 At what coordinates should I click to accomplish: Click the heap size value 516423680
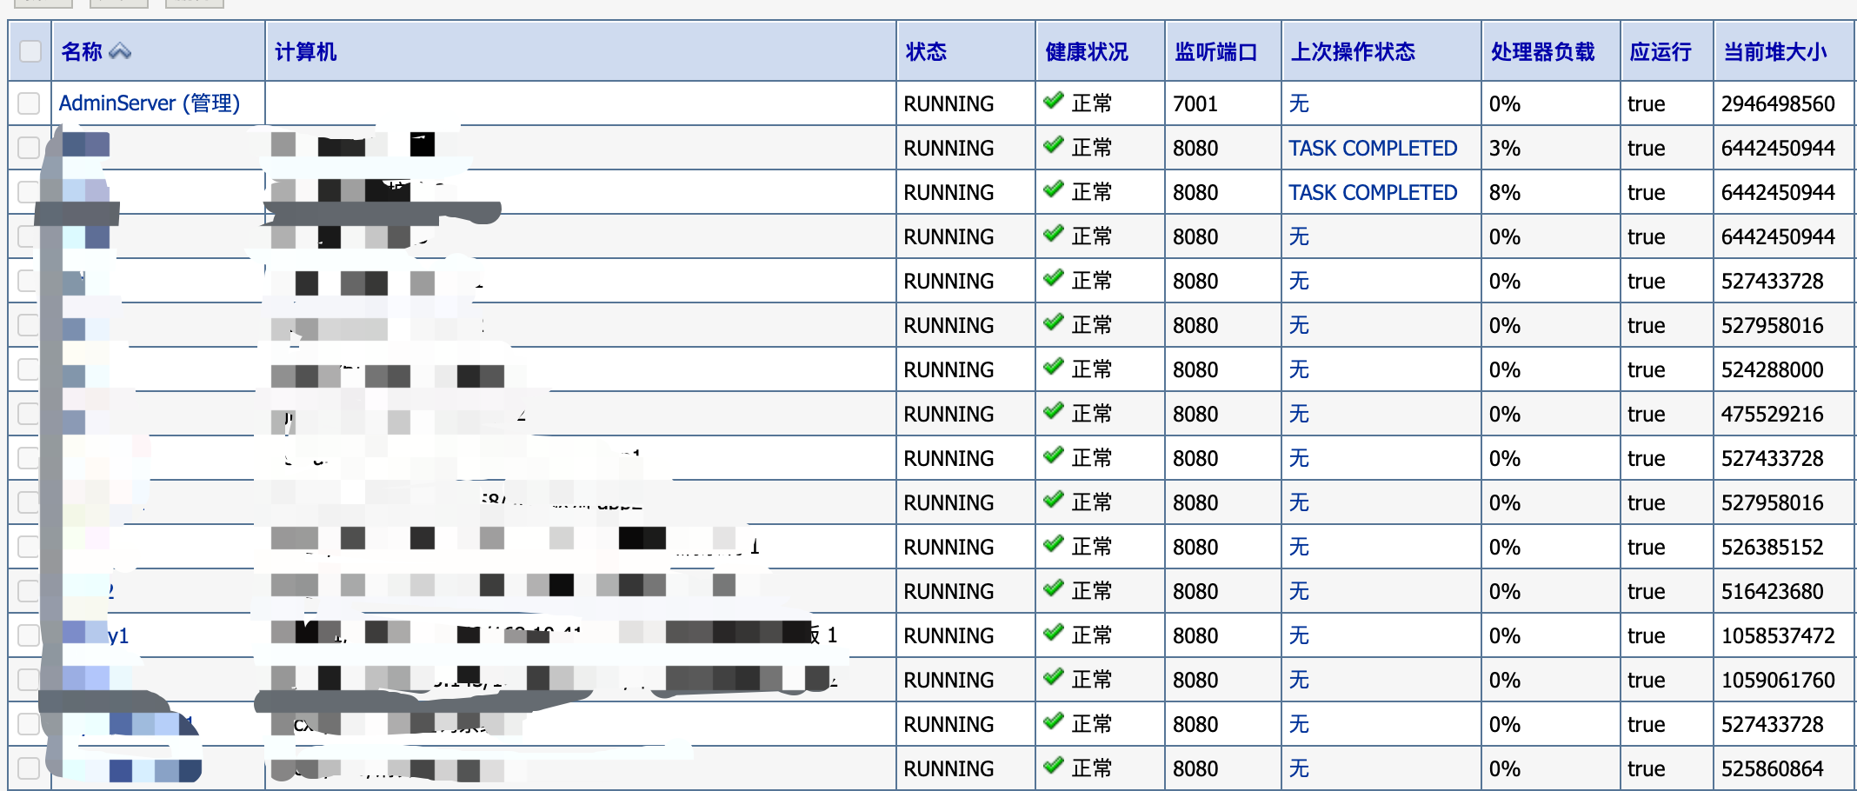pyautogui.click(x=1773, y=592)
